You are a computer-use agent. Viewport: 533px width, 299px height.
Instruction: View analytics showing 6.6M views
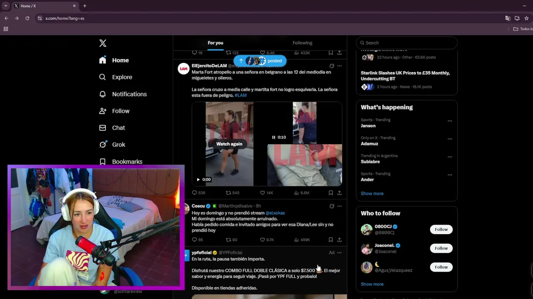click(x=301, y=193)
